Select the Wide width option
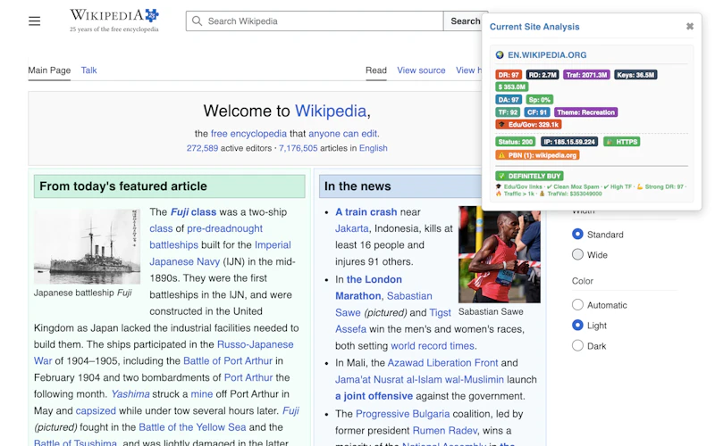715x446 pixels. pyautogui.click(x=577, y=254)
